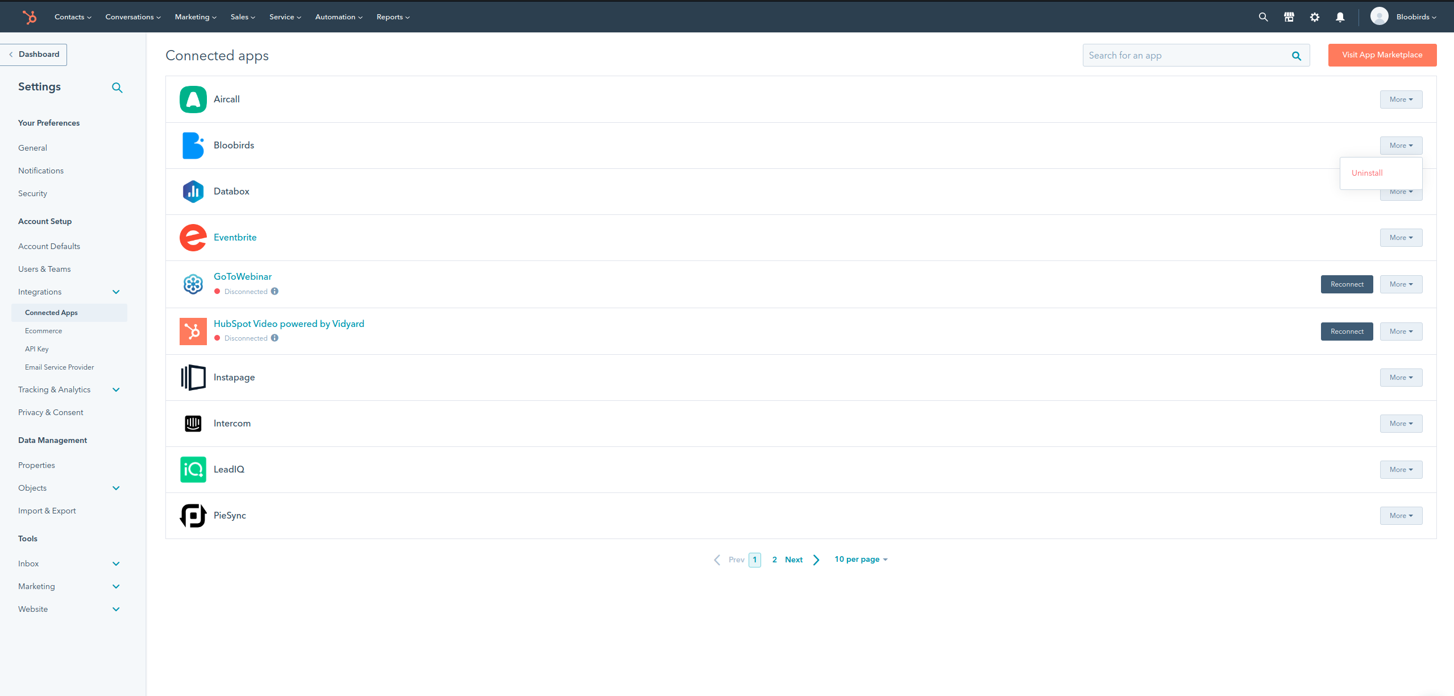
Task: Expand the Website section
Action: click(116, 610)
